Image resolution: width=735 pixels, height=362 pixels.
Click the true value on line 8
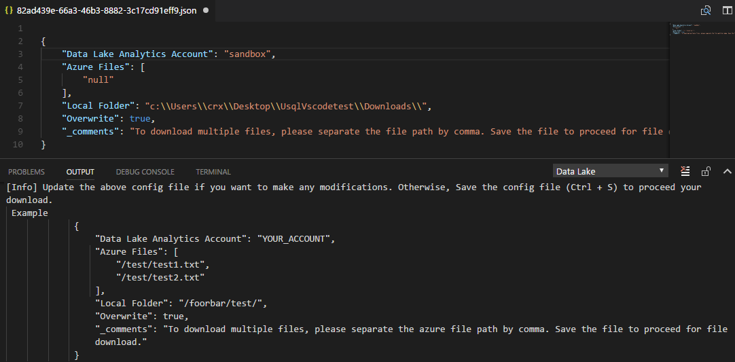click(x=140, y=119)
